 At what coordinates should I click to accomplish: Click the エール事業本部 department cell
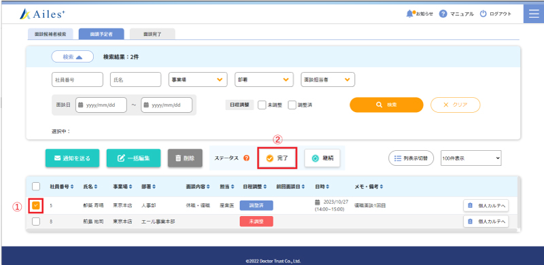pyautogui.click(x=158, y=222)
